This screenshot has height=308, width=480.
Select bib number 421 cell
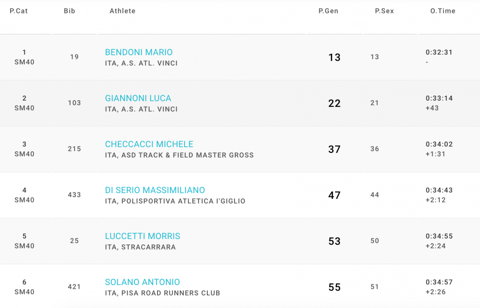coord(74,286)
